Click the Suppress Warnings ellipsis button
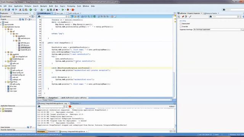The height and width of the screenshot is (137, 244). pyautogui.click(x=242, y=30)
